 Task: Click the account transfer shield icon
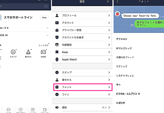click(x=57, y=37)
